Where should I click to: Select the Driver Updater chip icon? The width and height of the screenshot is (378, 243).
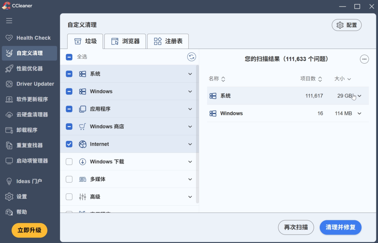[9, 84]
